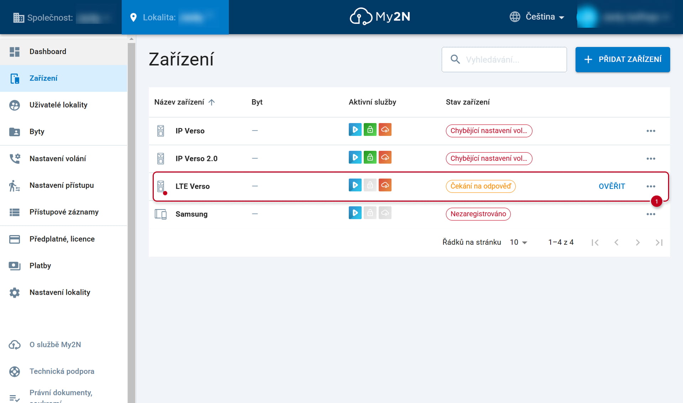
Task: Click the sidebar vertical scrollbar
Action: (x=131, y=223)
